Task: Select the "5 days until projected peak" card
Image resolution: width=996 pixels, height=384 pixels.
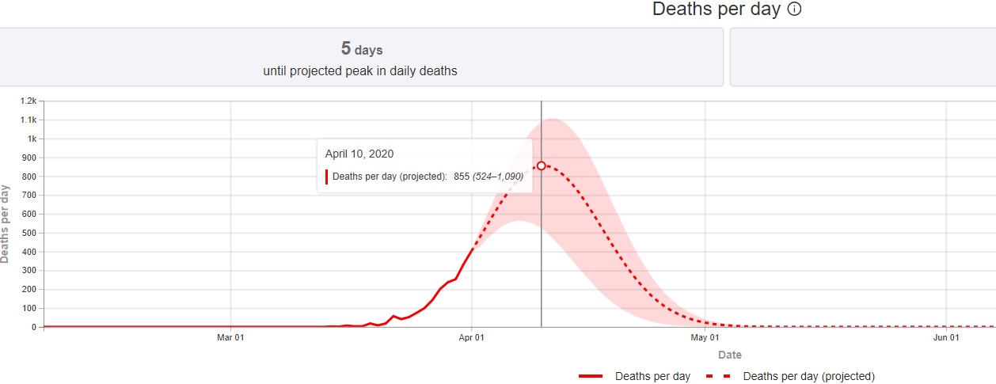Action: click(x=360, y=58)
